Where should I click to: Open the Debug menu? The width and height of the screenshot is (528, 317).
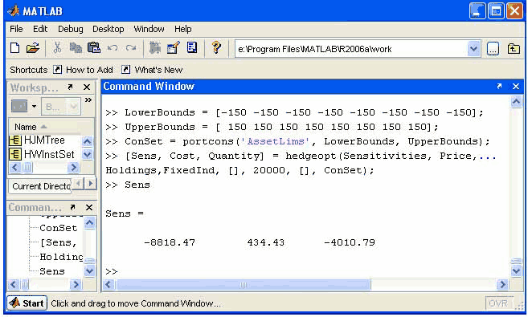pyautogui.click(x=71, y=29)
